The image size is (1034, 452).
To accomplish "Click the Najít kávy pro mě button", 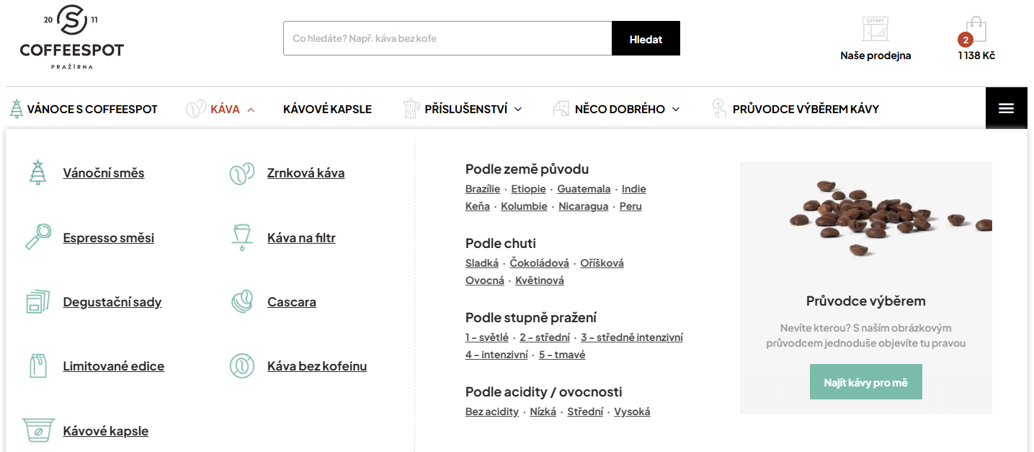I will 865,382.
